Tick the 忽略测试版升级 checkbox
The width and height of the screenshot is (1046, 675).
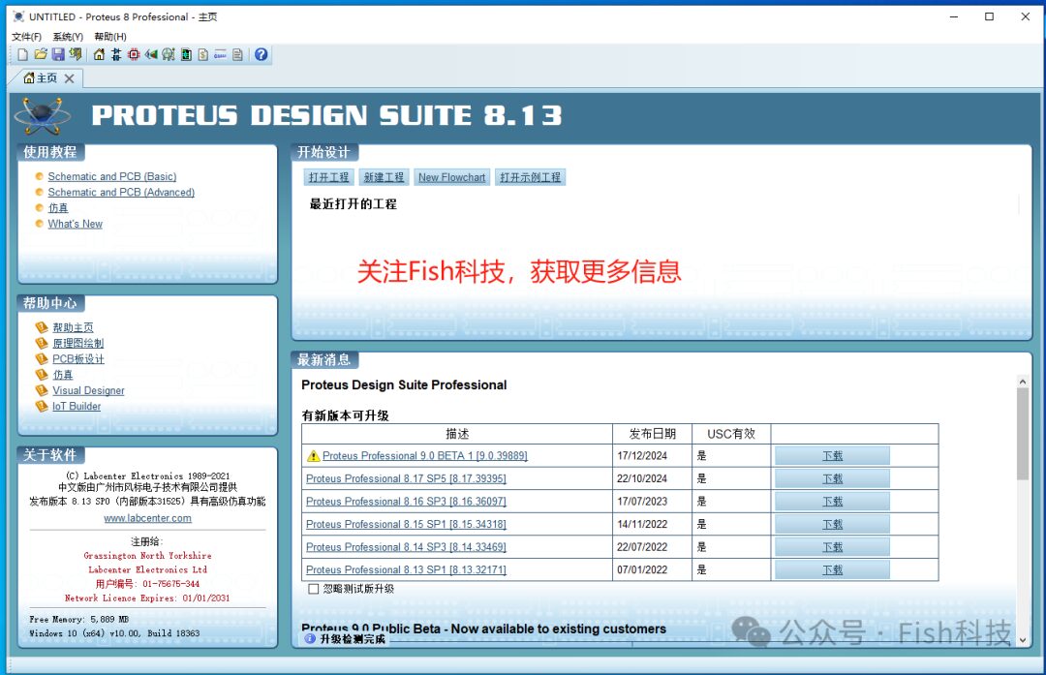(x=314, y=589)
